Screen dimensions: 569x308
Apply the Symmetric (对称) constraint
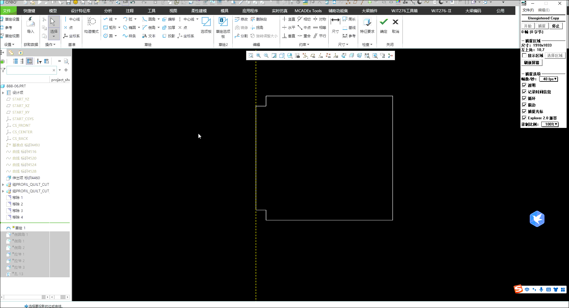coord(319,19)
